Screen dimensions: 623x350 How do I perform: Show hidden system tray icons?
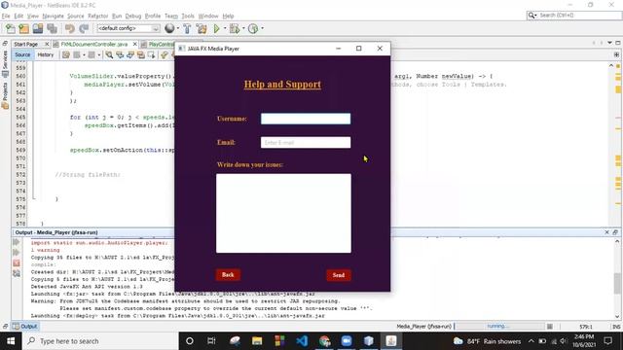(x=531, y=341)
